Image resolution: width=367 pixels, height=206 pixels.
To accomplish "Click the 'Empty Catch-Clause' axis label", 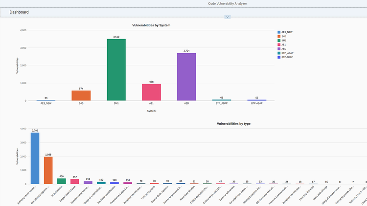I will [x=68, y=194].
